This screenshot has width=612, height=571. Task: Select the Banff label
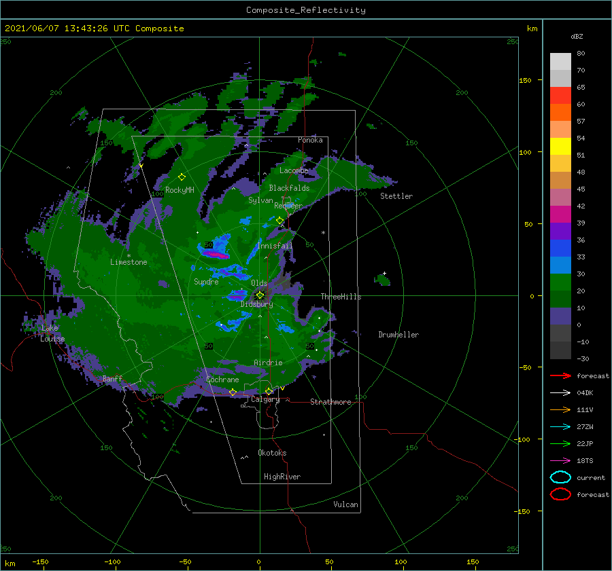coord(112,378)
